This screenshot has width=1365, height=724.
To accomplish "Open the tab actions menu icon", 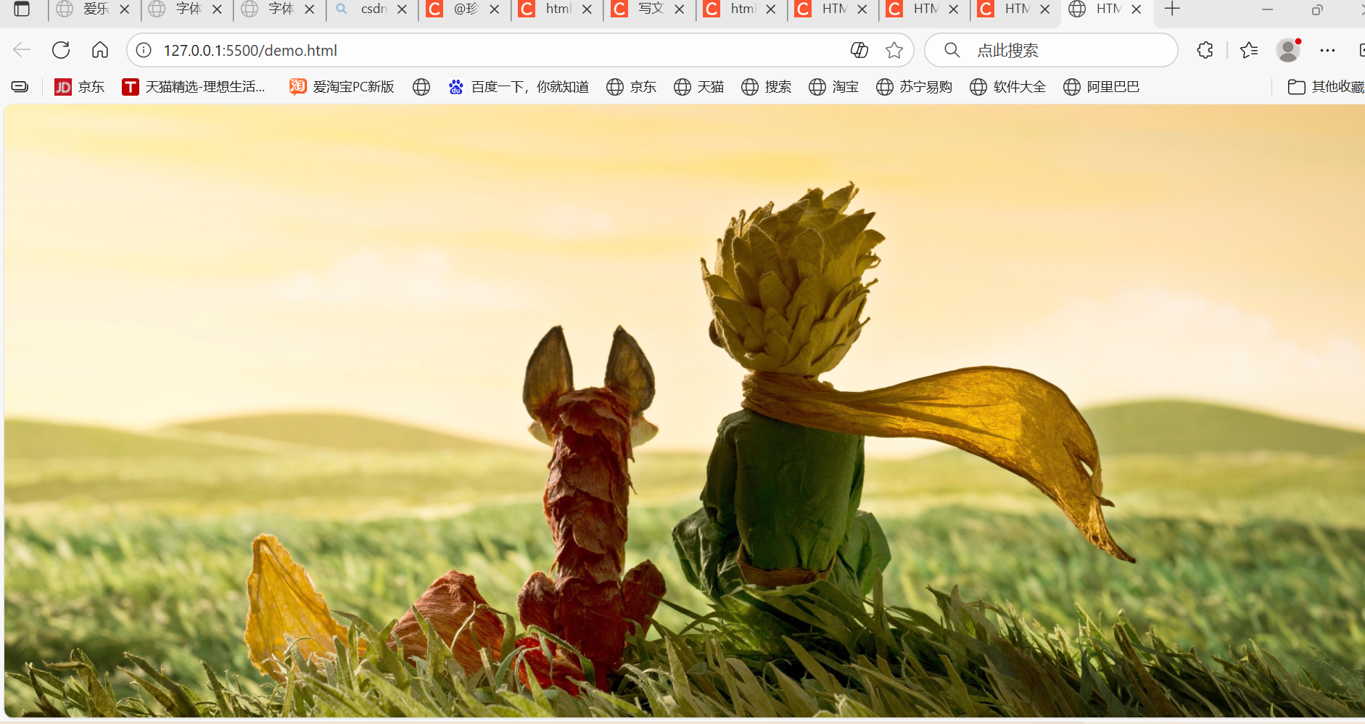I will 22,9.
